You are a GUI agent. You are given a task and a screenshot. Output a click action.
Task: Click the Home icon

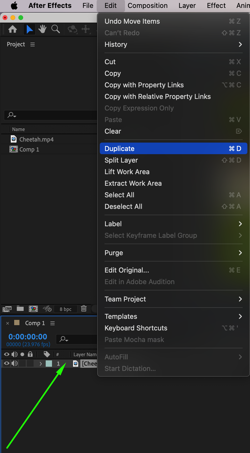coord(13,29)
